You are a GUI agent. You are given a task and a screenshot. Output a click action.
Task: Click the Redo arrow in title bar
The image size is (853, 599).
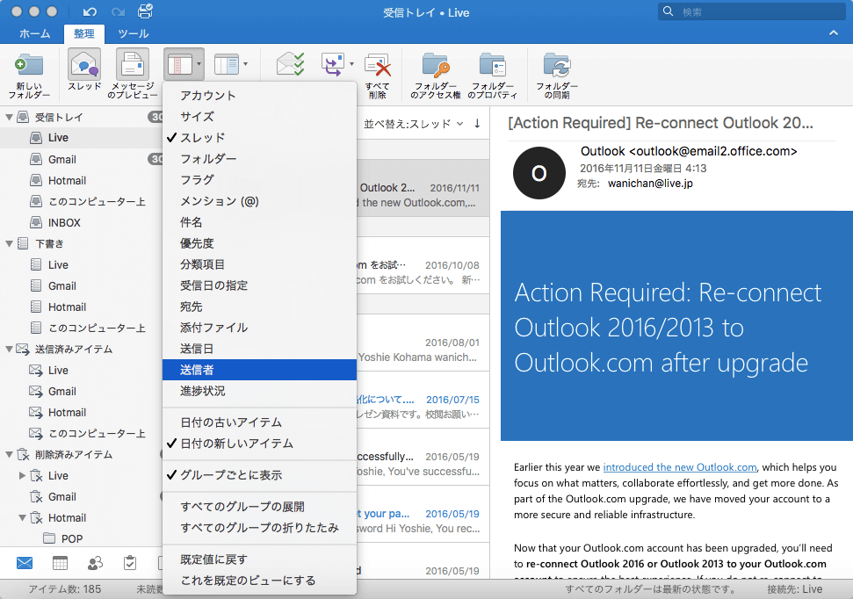click(118, 11)
